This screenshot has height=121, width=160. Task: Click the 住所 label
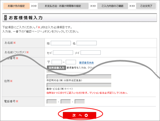pos(8,81)
